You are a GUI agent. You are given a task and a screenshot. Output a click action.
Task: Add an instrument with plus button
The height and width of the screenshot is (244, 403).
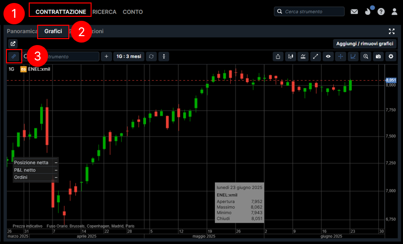106,56
